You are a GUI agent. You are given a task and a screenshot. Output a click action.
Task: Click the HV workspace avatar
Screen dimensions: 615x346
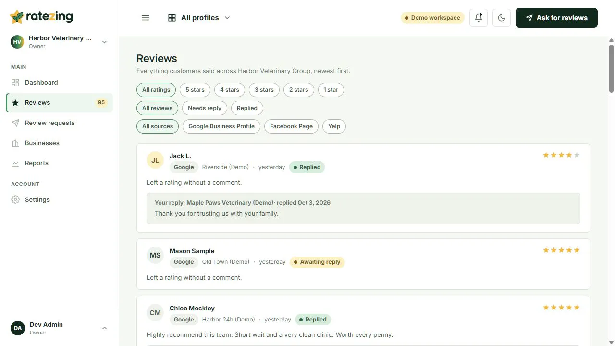17,42
